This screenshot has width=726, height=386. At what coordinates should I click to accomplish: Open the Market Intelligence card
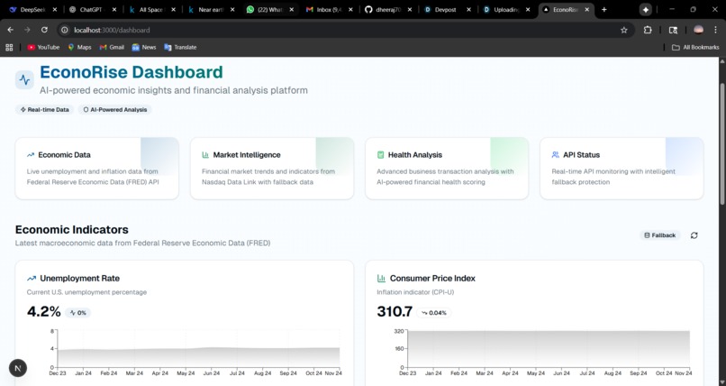[x=272, y=169]
